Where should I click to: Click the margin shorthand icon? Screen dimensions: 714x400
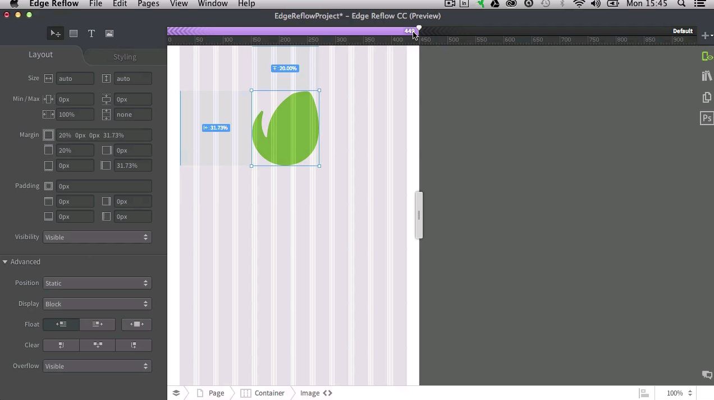[x=48, y=135]
